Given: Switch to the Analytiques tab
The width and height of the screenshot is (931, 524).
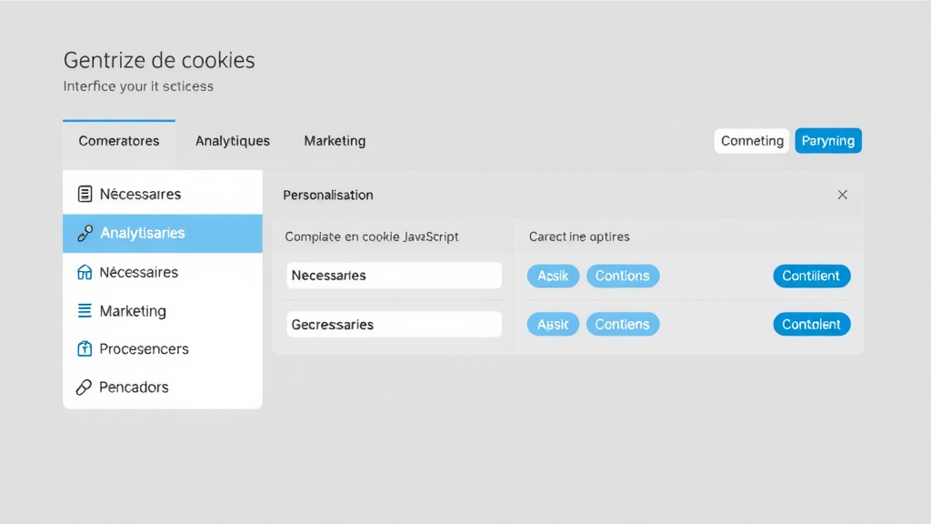Looking at the screenshot, I should [232, 141].
